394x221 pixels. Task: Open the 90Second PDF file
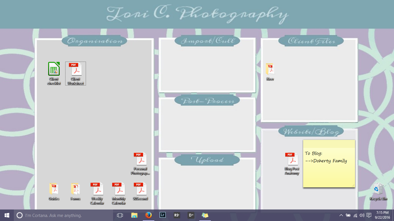pyautogui.click(x=140, y=191)
